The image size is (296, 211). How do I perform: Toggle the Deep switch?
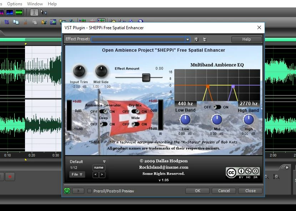click(x=104, y=124)
